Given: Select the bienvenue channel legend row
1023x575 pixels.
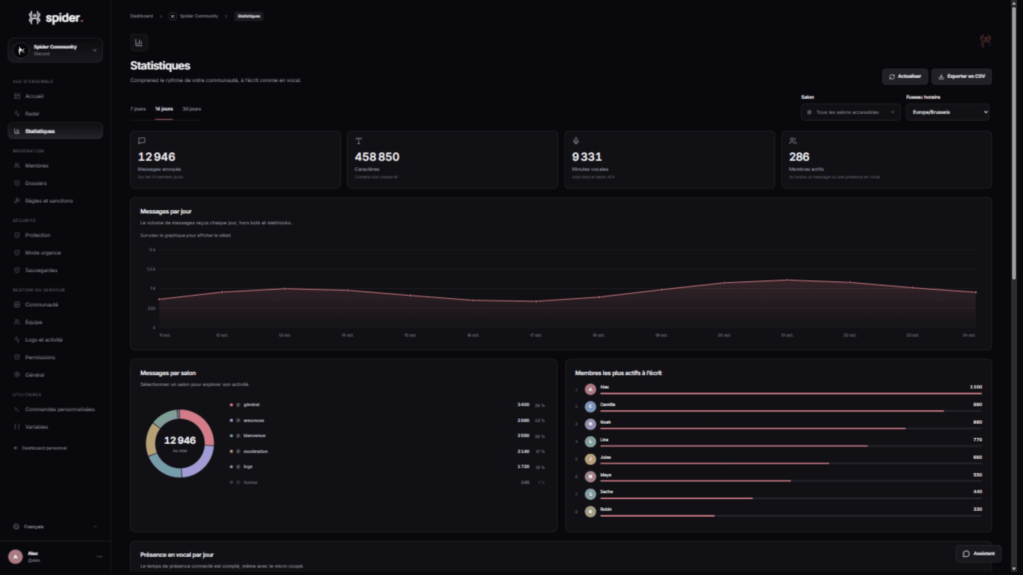Looking at the screenshot, I should tap(387, 436).
